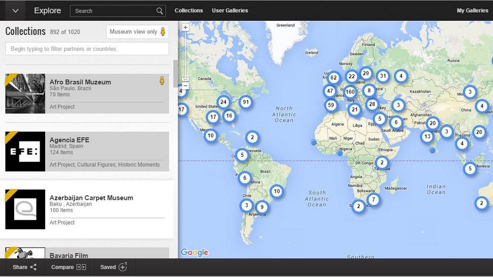Image resolution: width=493 pixels, height=277 pixels.
Task: Open the 47 cluster marker in Europe
Action: pyautogui.click(x=329, y=91)
